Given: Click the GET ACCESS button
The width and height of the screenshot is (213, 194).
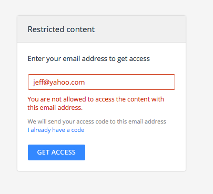Looking at the screenshot, I should coord(56,152).
